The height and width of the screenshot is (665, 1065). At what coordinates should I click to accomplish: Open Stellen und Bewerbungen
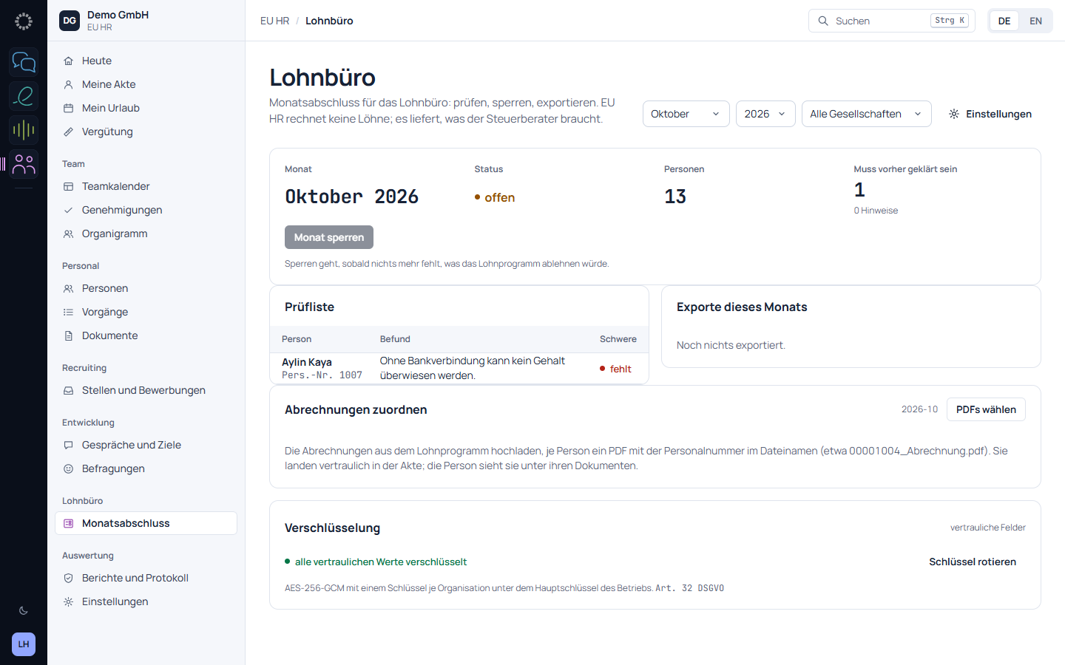146,390
